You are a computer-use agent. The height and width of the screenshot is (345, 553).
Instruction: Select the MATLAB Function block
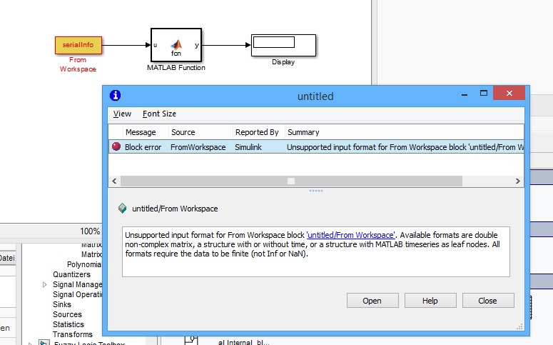[x=176, y=46]
